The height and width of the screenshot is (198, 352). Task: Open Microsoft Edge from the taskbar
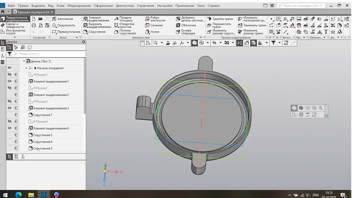[18, 195]
